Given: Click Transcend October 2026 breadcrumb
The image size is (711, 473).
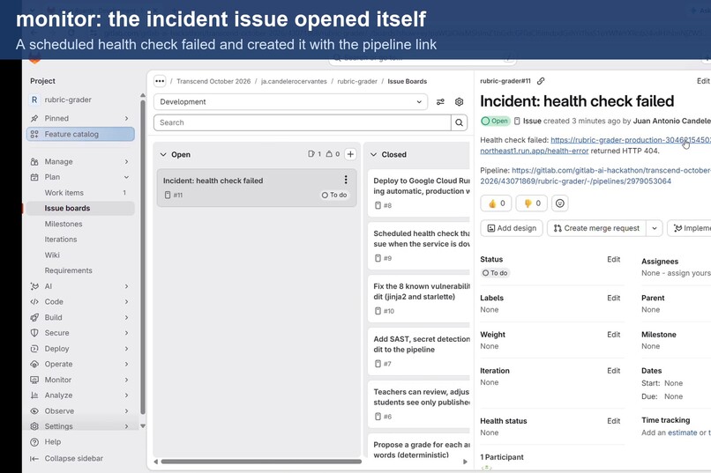Looking at the screenshot, I should [213, 81].
